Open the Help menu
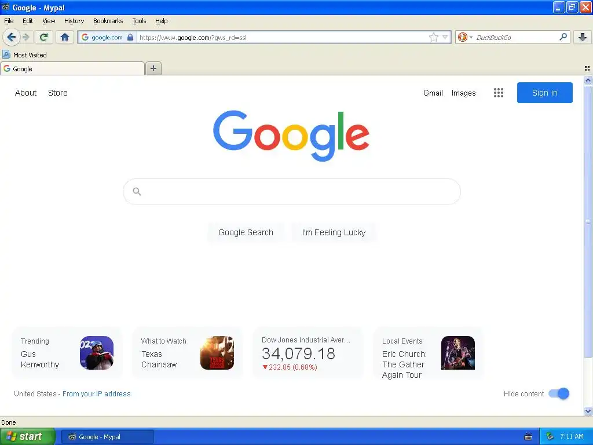This screenshot has width=593, height=445. point(161,21)
